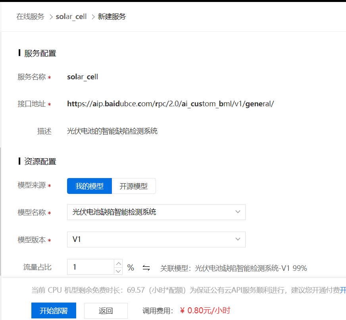
Task: Click the 返回 return button
Action: tap(106, 310)
